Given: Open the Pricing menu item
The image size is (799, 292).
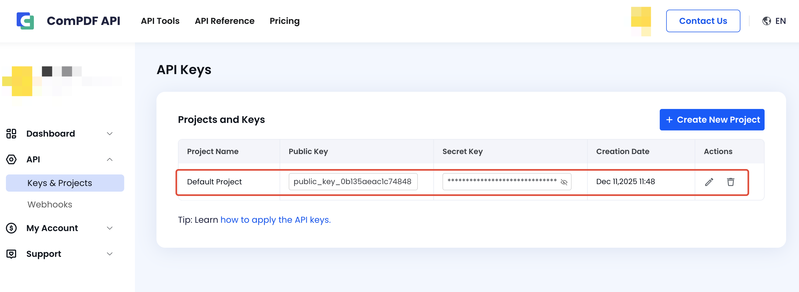Looking at the screenshot, I should pos(284,21).
